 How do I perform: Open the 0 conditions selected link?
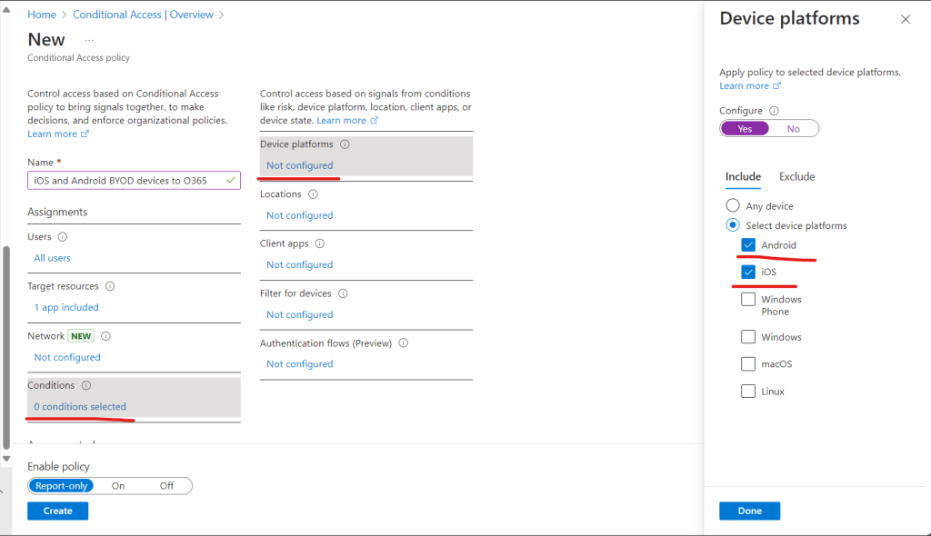[80, 407]
